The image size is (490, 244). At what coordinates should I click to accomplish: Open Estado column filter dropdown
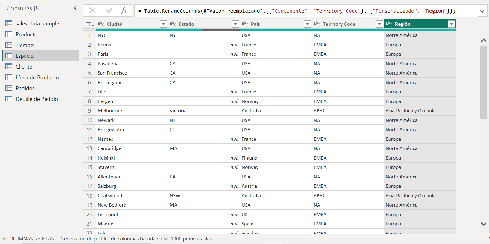click(x=235, y=24)
